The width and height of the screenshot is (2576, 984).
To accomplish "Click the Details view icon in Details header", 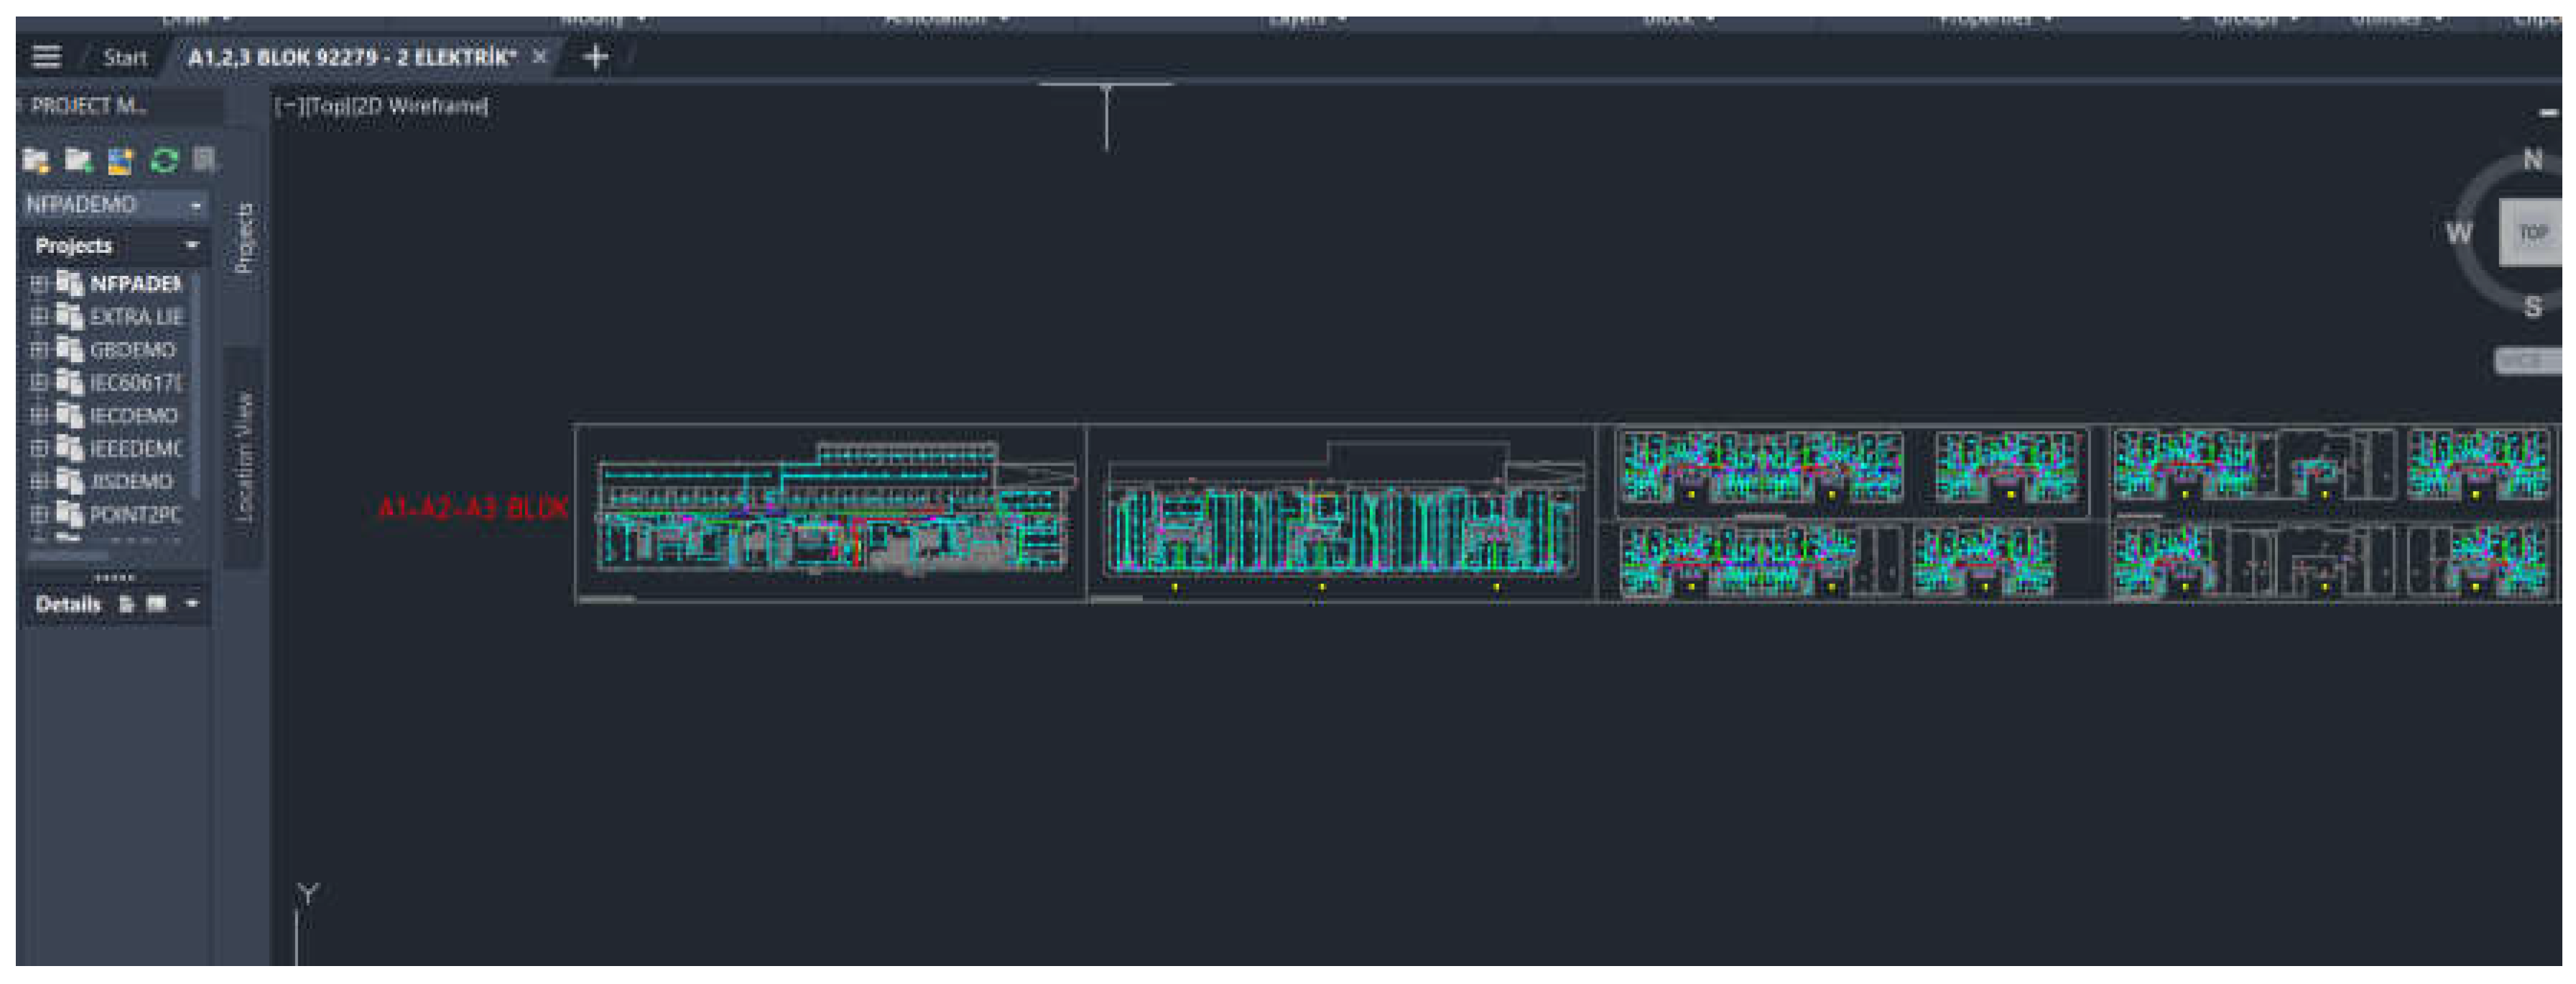I will tap(127, 604).
